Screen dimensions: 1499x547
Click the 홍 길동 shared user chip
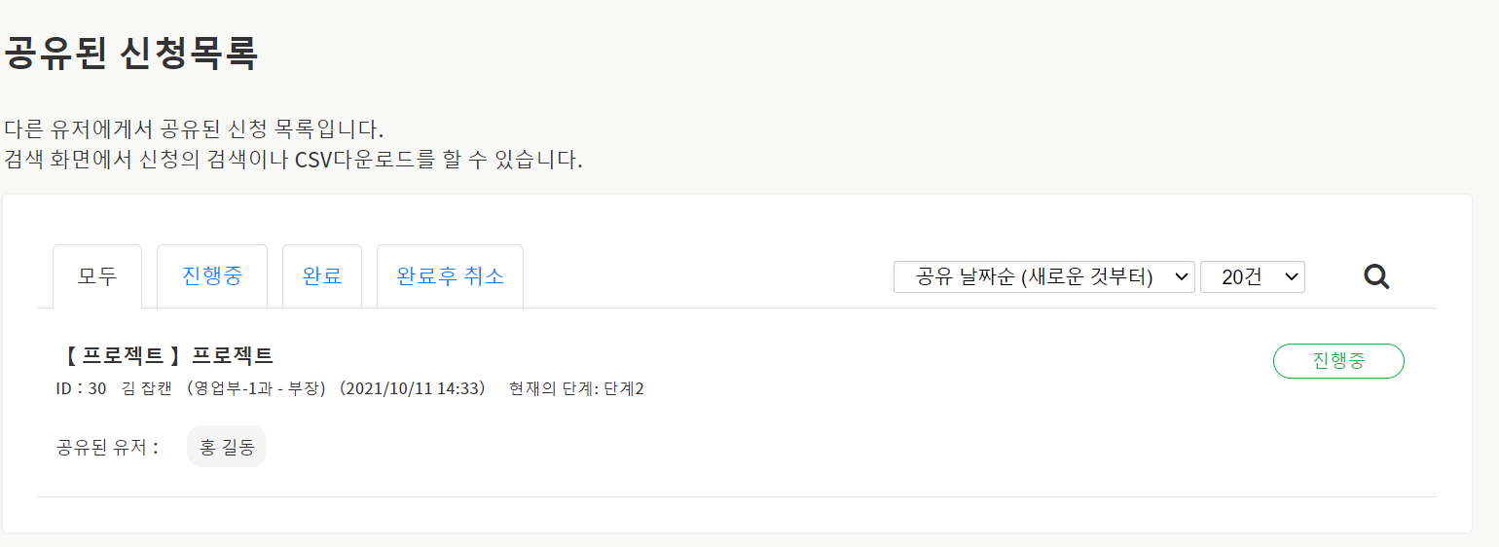pos(227,448)
